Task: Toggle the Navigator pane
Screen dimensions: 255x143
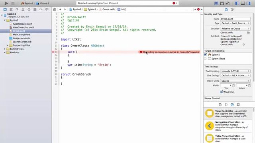Action: 237,3
